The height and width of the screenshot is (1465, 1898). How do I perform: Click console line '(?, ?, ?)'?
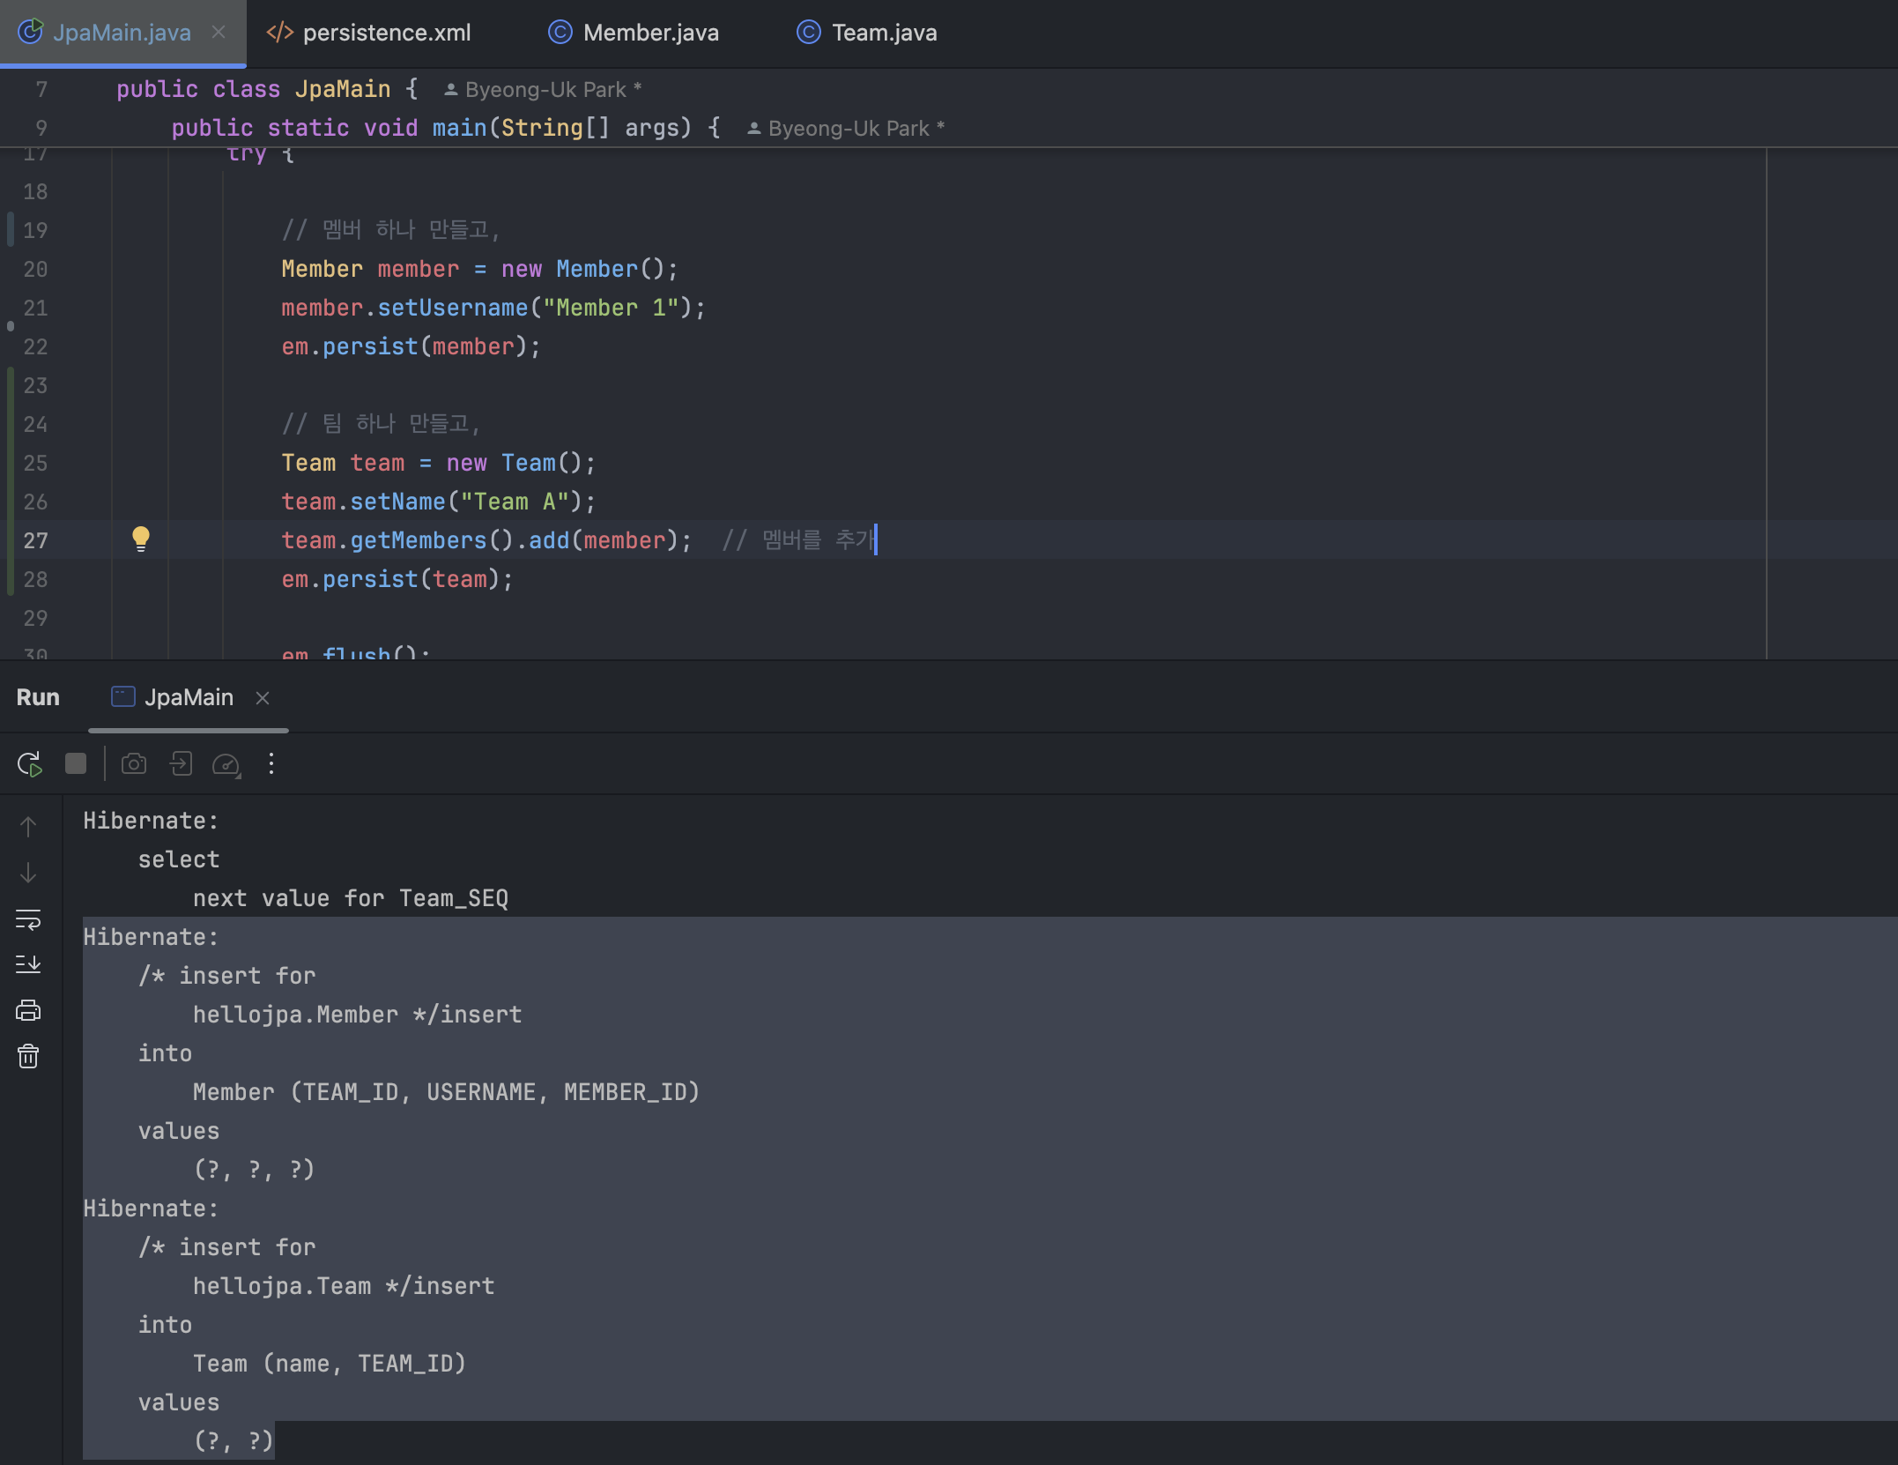point(254,1170)
